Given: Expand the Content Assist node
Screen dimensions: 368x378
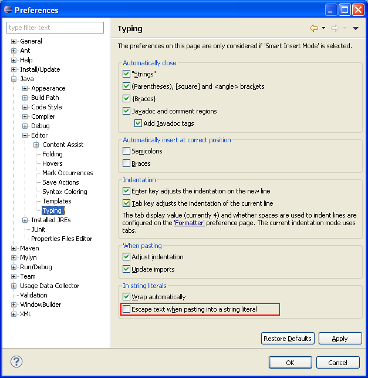Looking at the screenshot, I should 36,145.
